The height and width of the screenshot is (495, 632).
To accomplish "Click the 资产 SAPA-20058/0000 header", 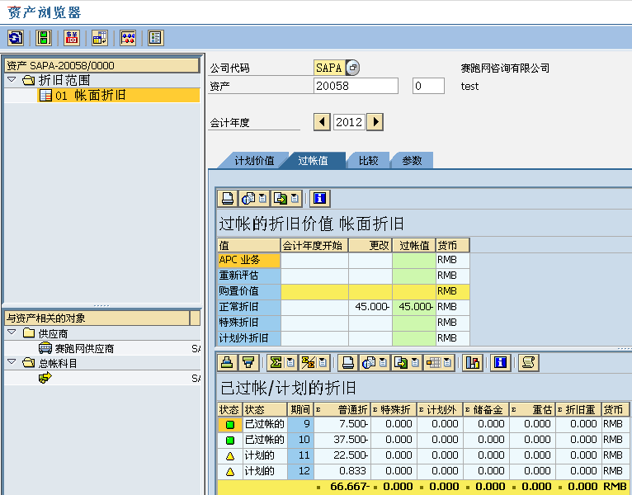I will (102, 65).
